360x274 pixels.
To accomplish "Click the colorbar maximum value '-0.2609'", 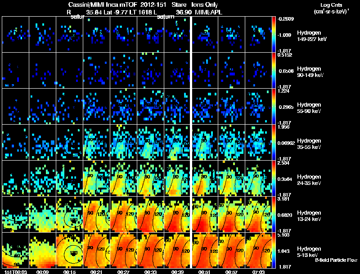I will click(286, 19).
